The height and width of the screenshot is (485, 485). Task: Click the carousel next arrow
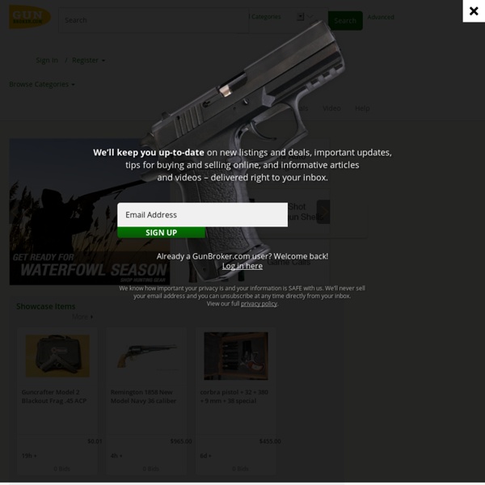(323, 212)
